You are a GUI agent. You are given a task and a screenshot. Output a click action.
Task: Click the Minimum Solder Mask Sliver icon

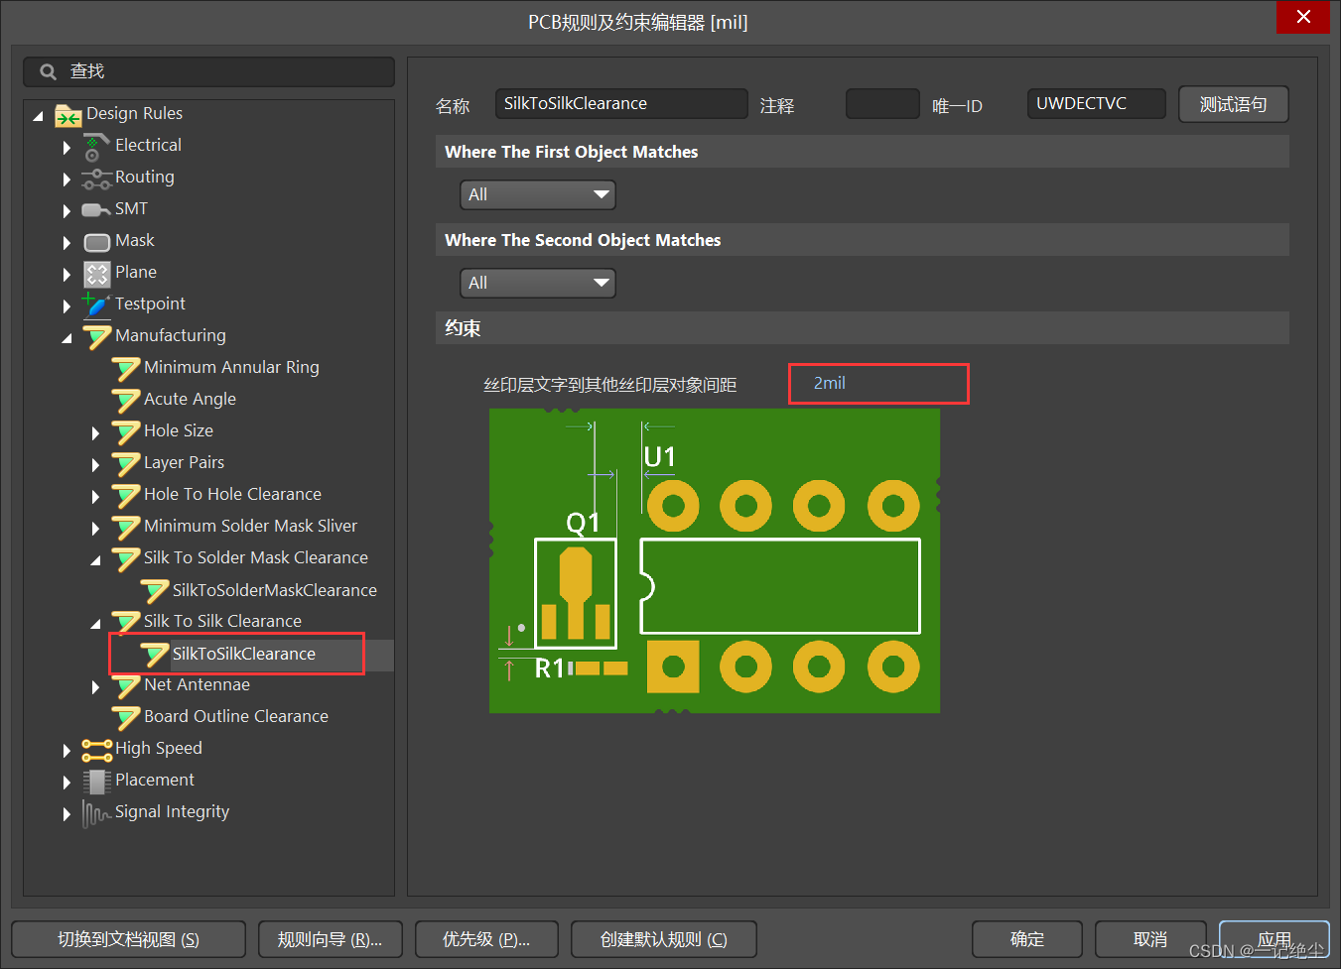(x=125, y=528)
